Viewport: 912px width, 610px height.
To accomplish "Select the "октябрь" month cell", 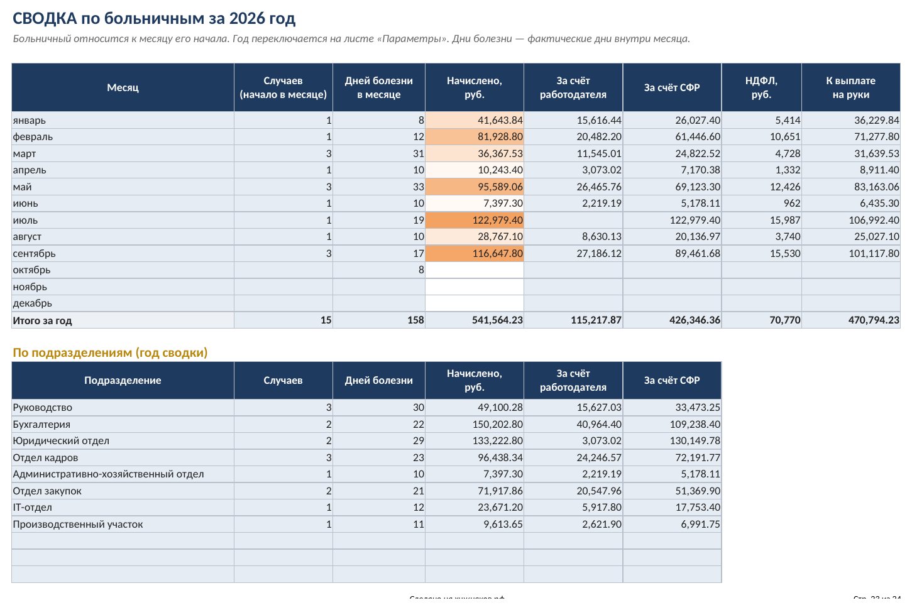I will [123, 270].
